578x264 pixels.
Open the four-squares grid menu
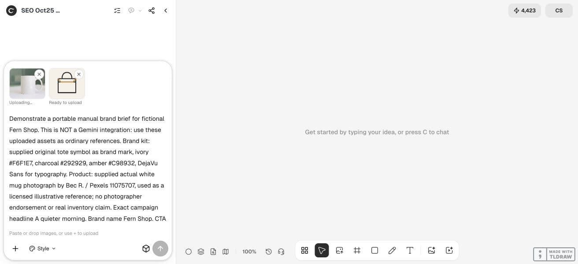pyautogui.click(x=304, y=250)
